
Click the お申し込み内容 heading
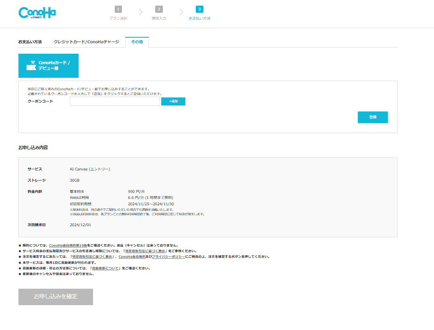point(33,148)
